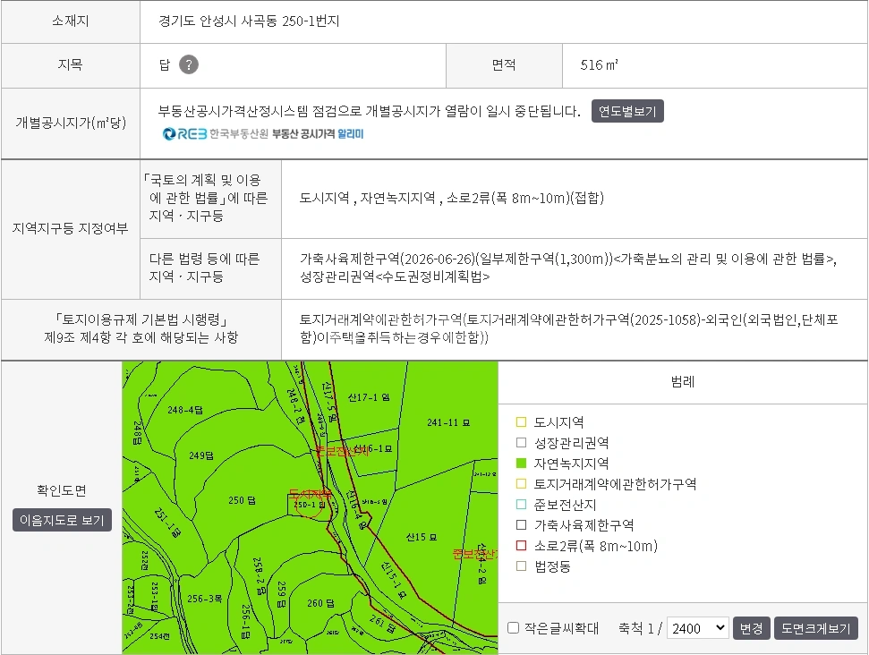Click the 성장관리권역<수도권정비계획법> text
This screenshot has width=869, height=655.
(x=395, y=276)
